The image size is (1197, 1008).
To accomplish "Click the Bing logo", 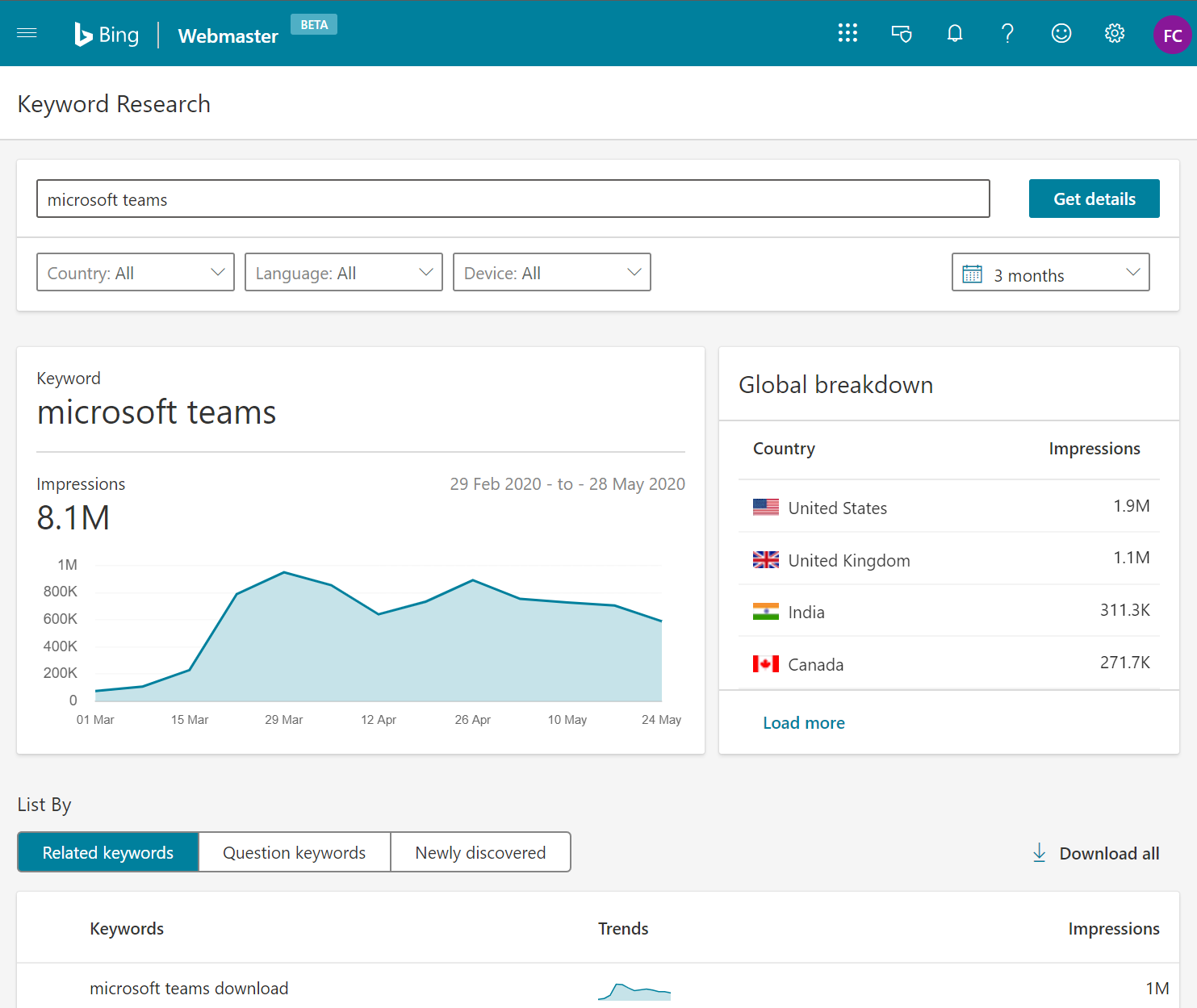I will click(107, 34).
